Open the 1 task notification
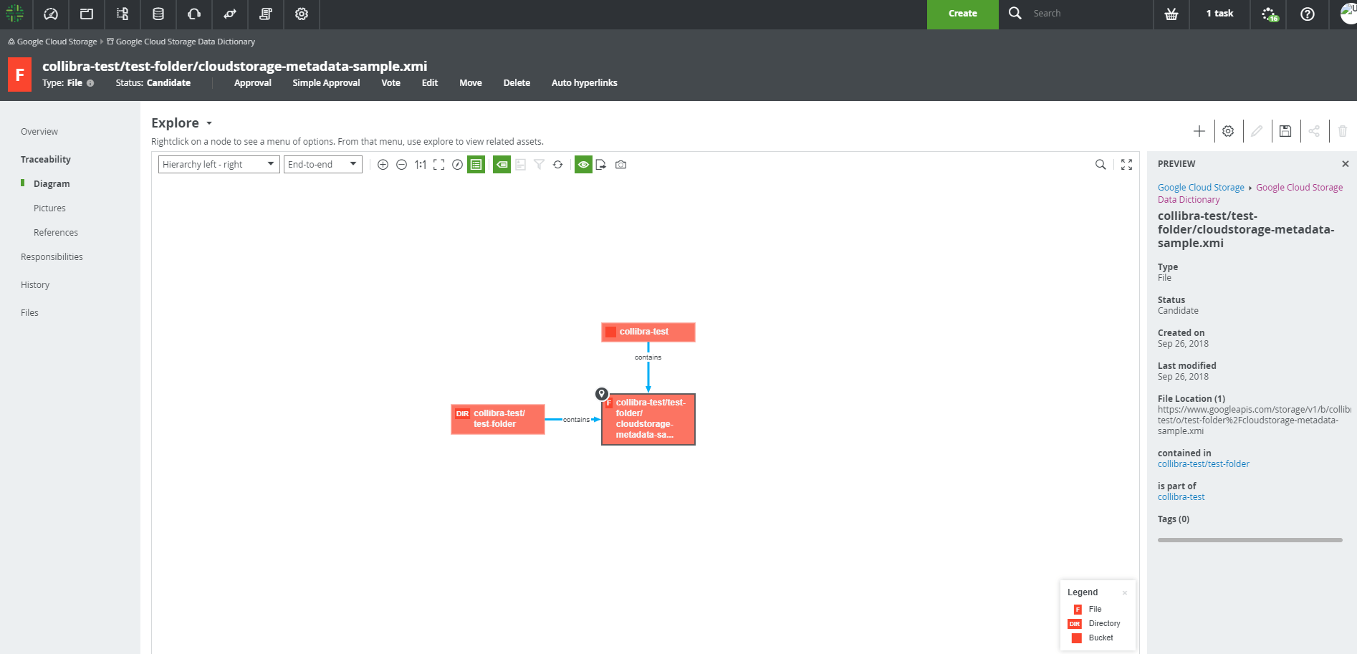1357x654 pixels. pyautogui.click(x=1219, y=14)
